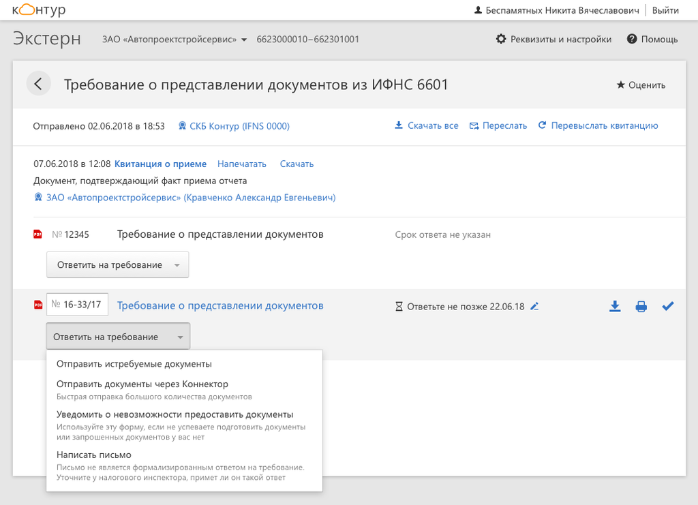Click PDF icon for requirement № 12345
This screenshot has height=505, width=698.
point(38,234)
